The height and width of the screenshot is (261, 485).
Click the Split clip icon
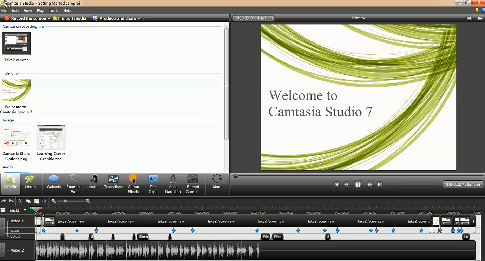click(44, 201)
